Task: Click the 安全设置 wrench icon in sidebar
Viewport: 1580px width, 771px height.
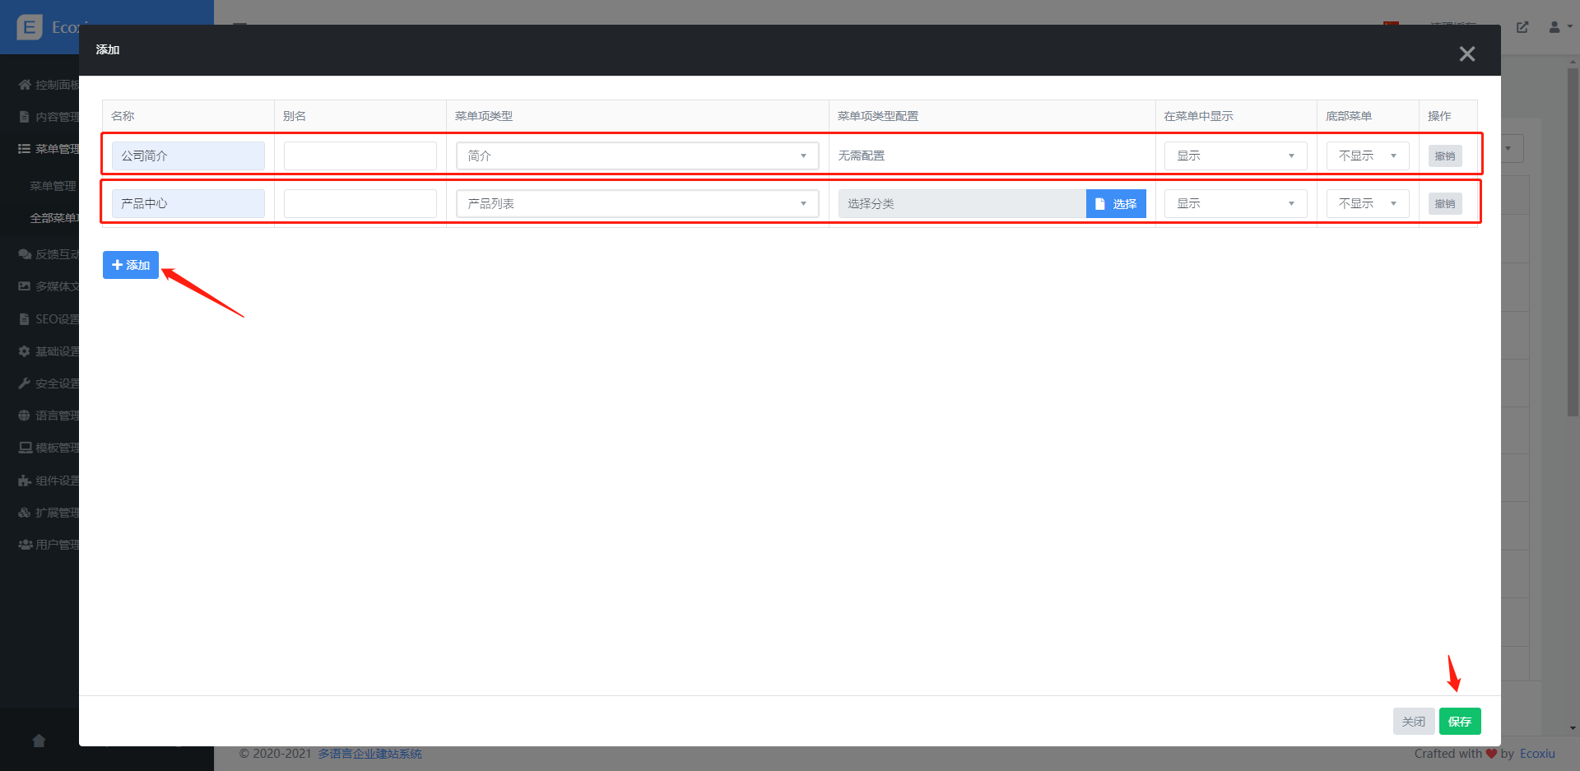Action: click(x=25, y=383)
